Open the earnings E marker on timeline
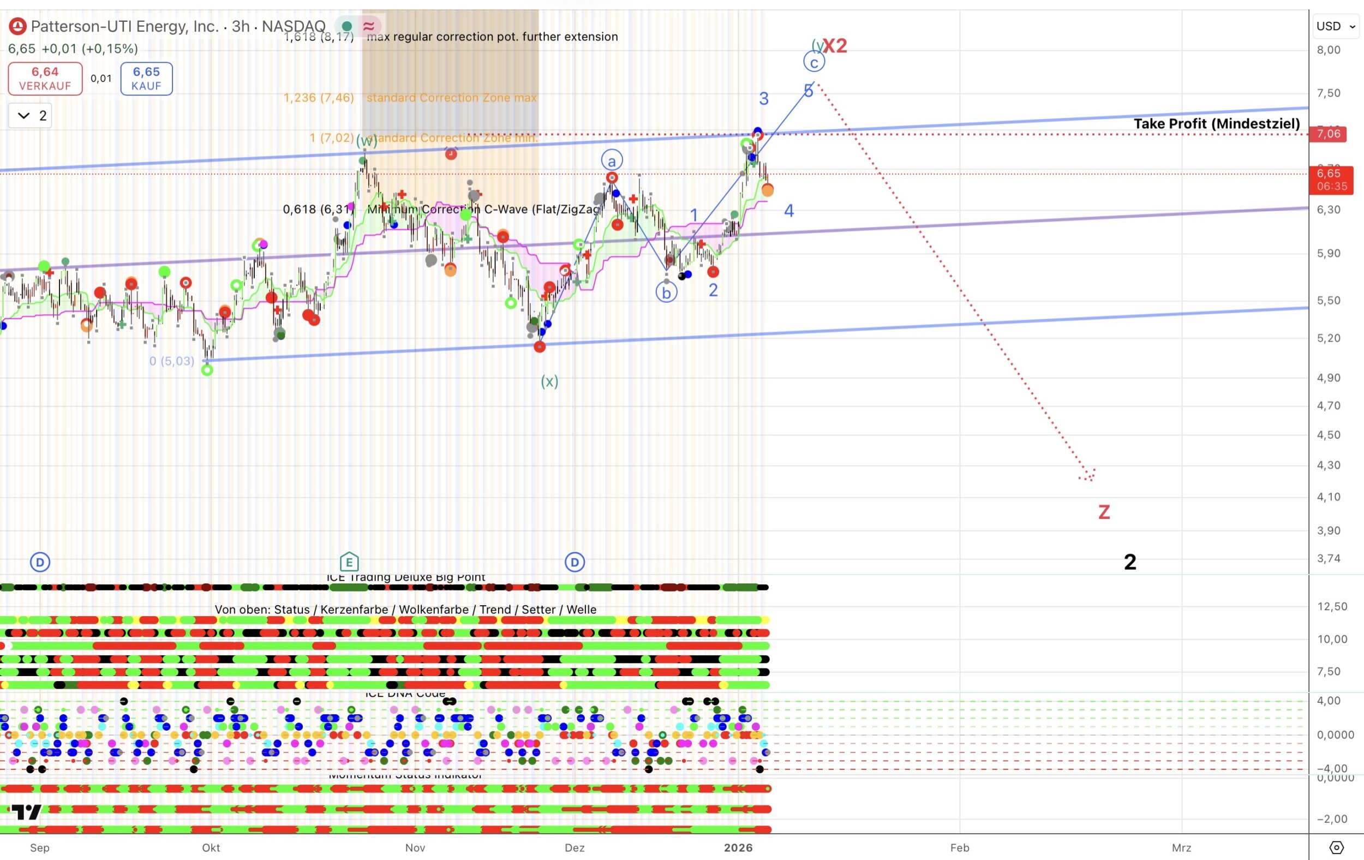 click(x=349, y=562)
